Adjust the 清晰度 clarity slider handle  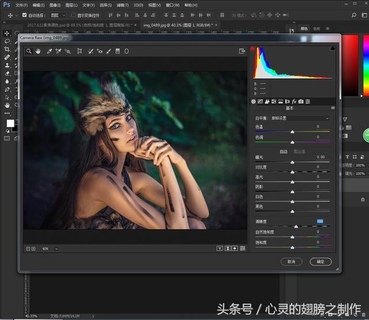(x=296, y=227)
